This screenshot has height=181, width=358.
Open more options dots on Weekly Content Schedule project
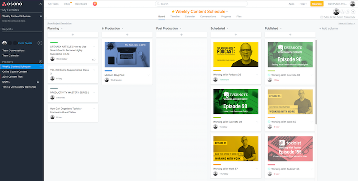pyautogui.click(x=41, y=66)
